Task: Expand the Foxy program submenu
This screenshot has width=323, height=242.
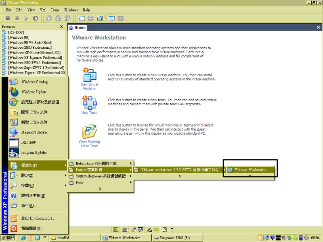Action: pyautogui.click(x=100, y=183)
